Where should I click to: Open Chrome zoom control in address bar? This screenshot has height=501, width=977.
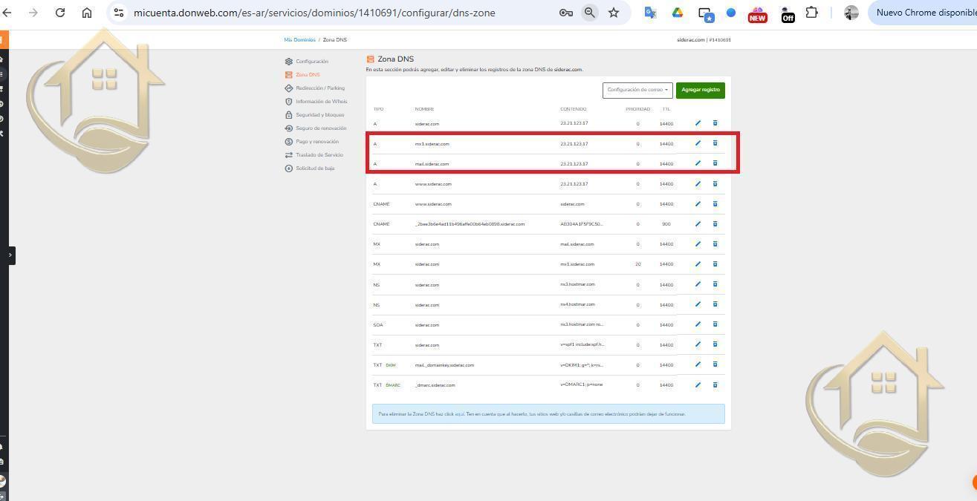[x=590, y=13]
